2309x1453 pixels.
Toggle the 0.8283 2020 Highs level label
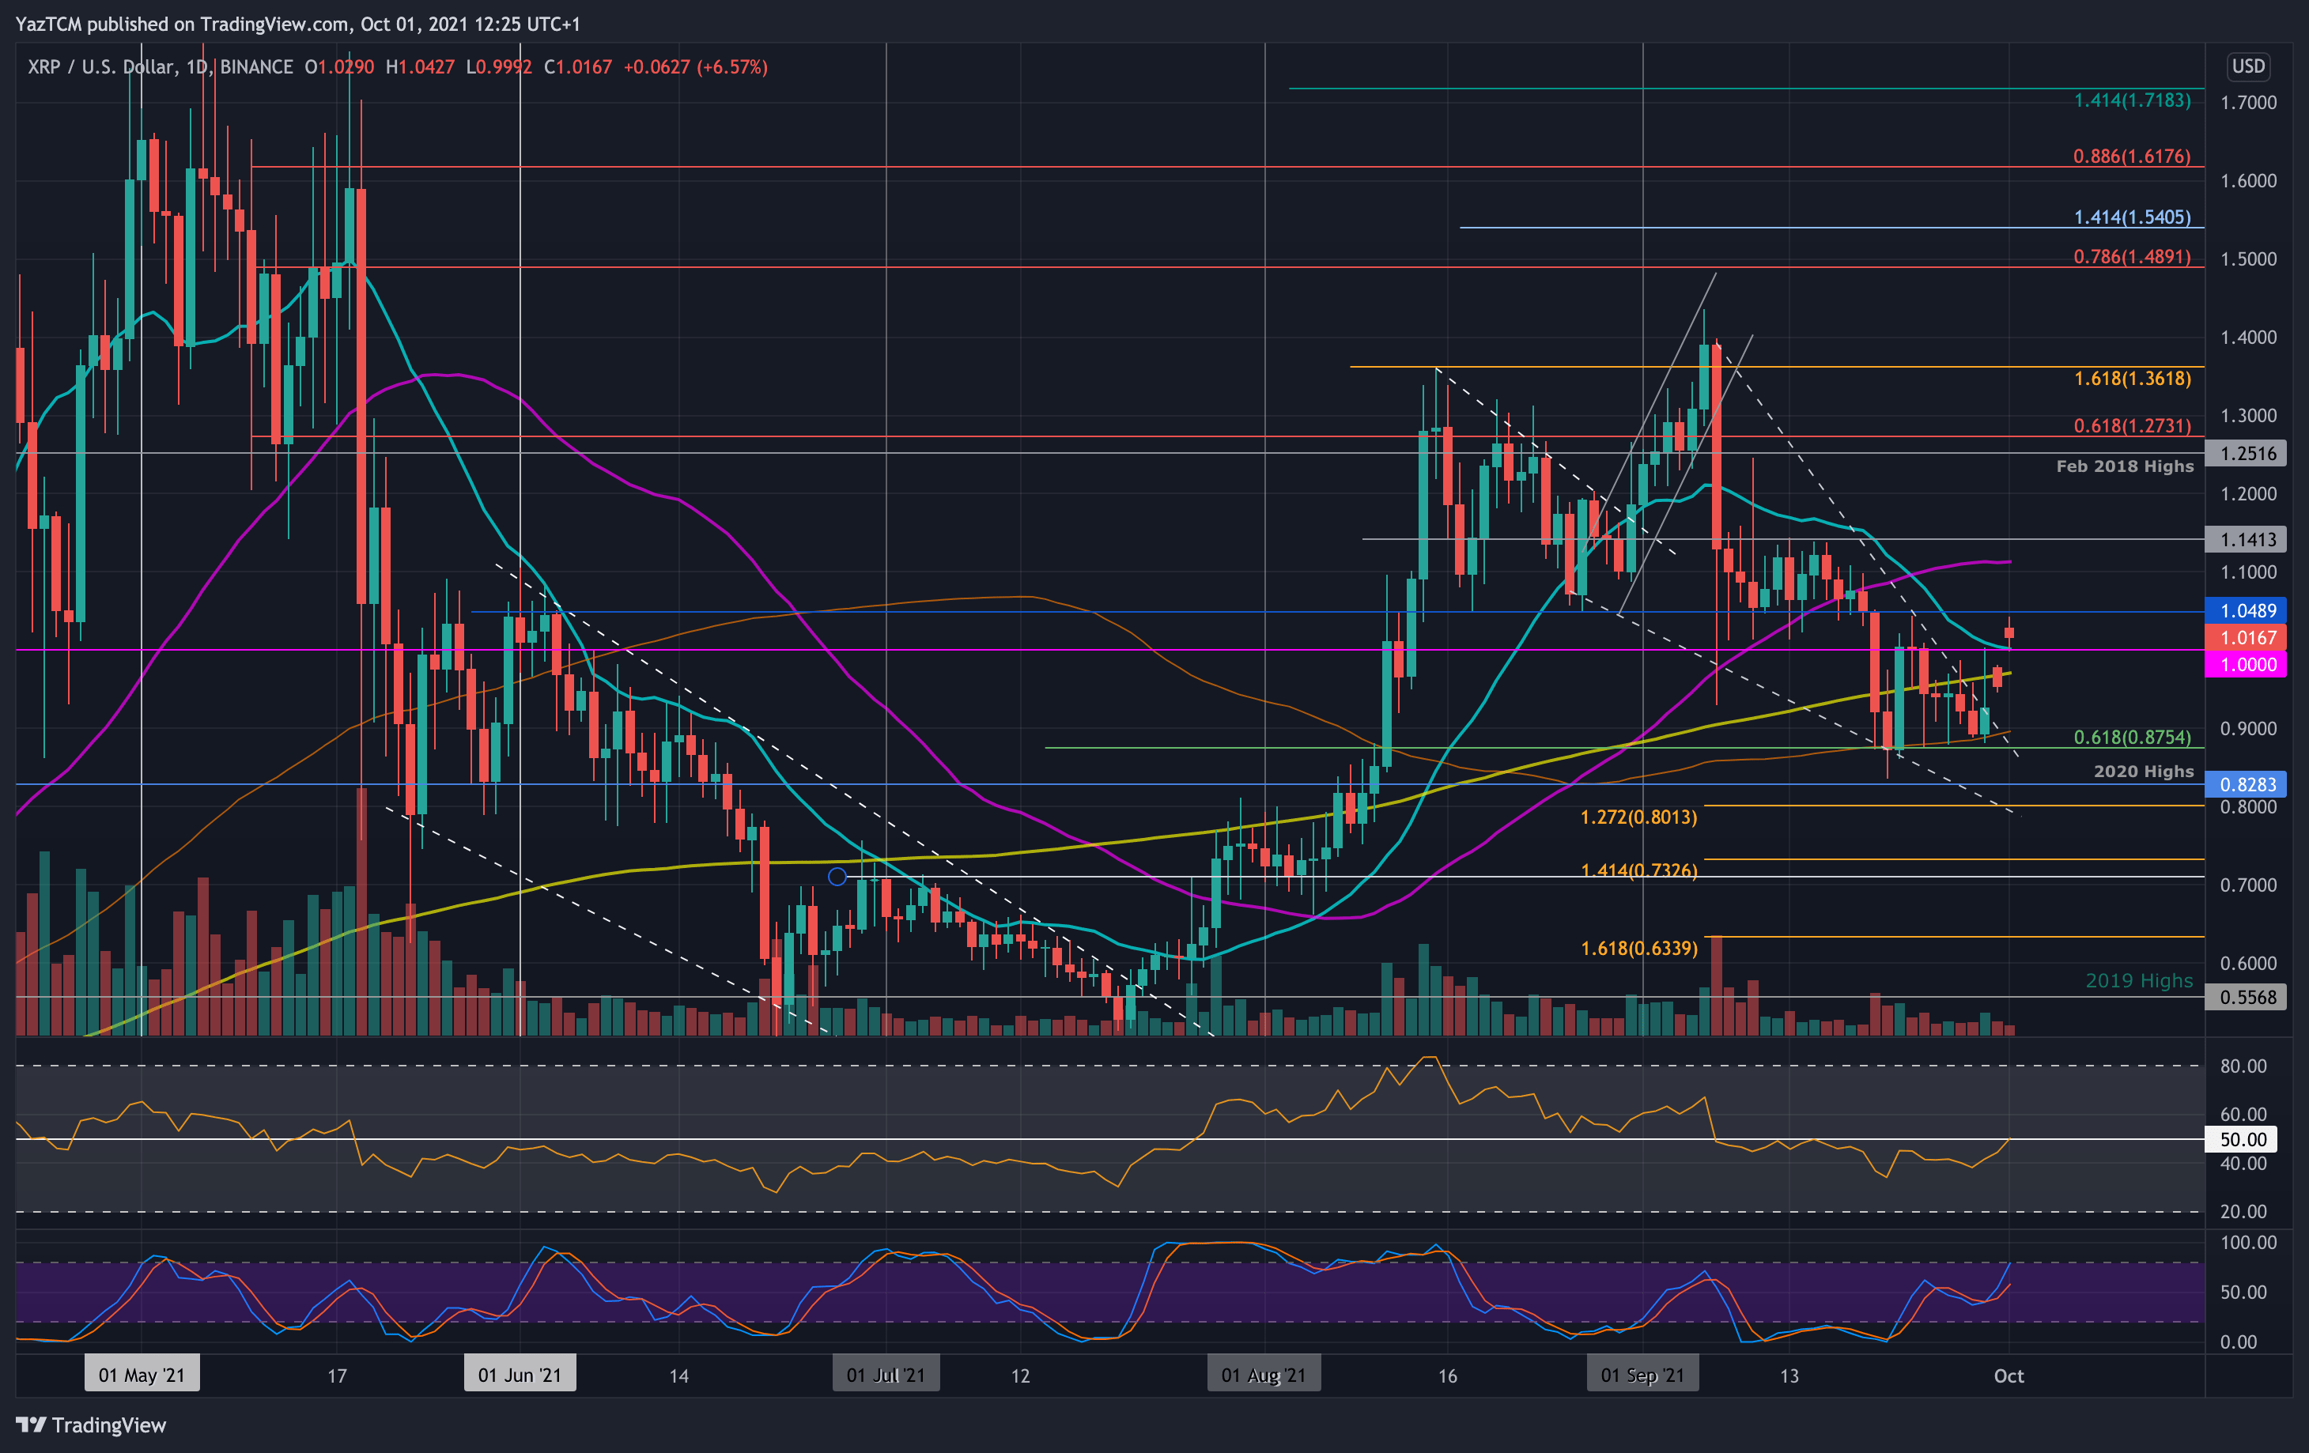[2249, 785]
